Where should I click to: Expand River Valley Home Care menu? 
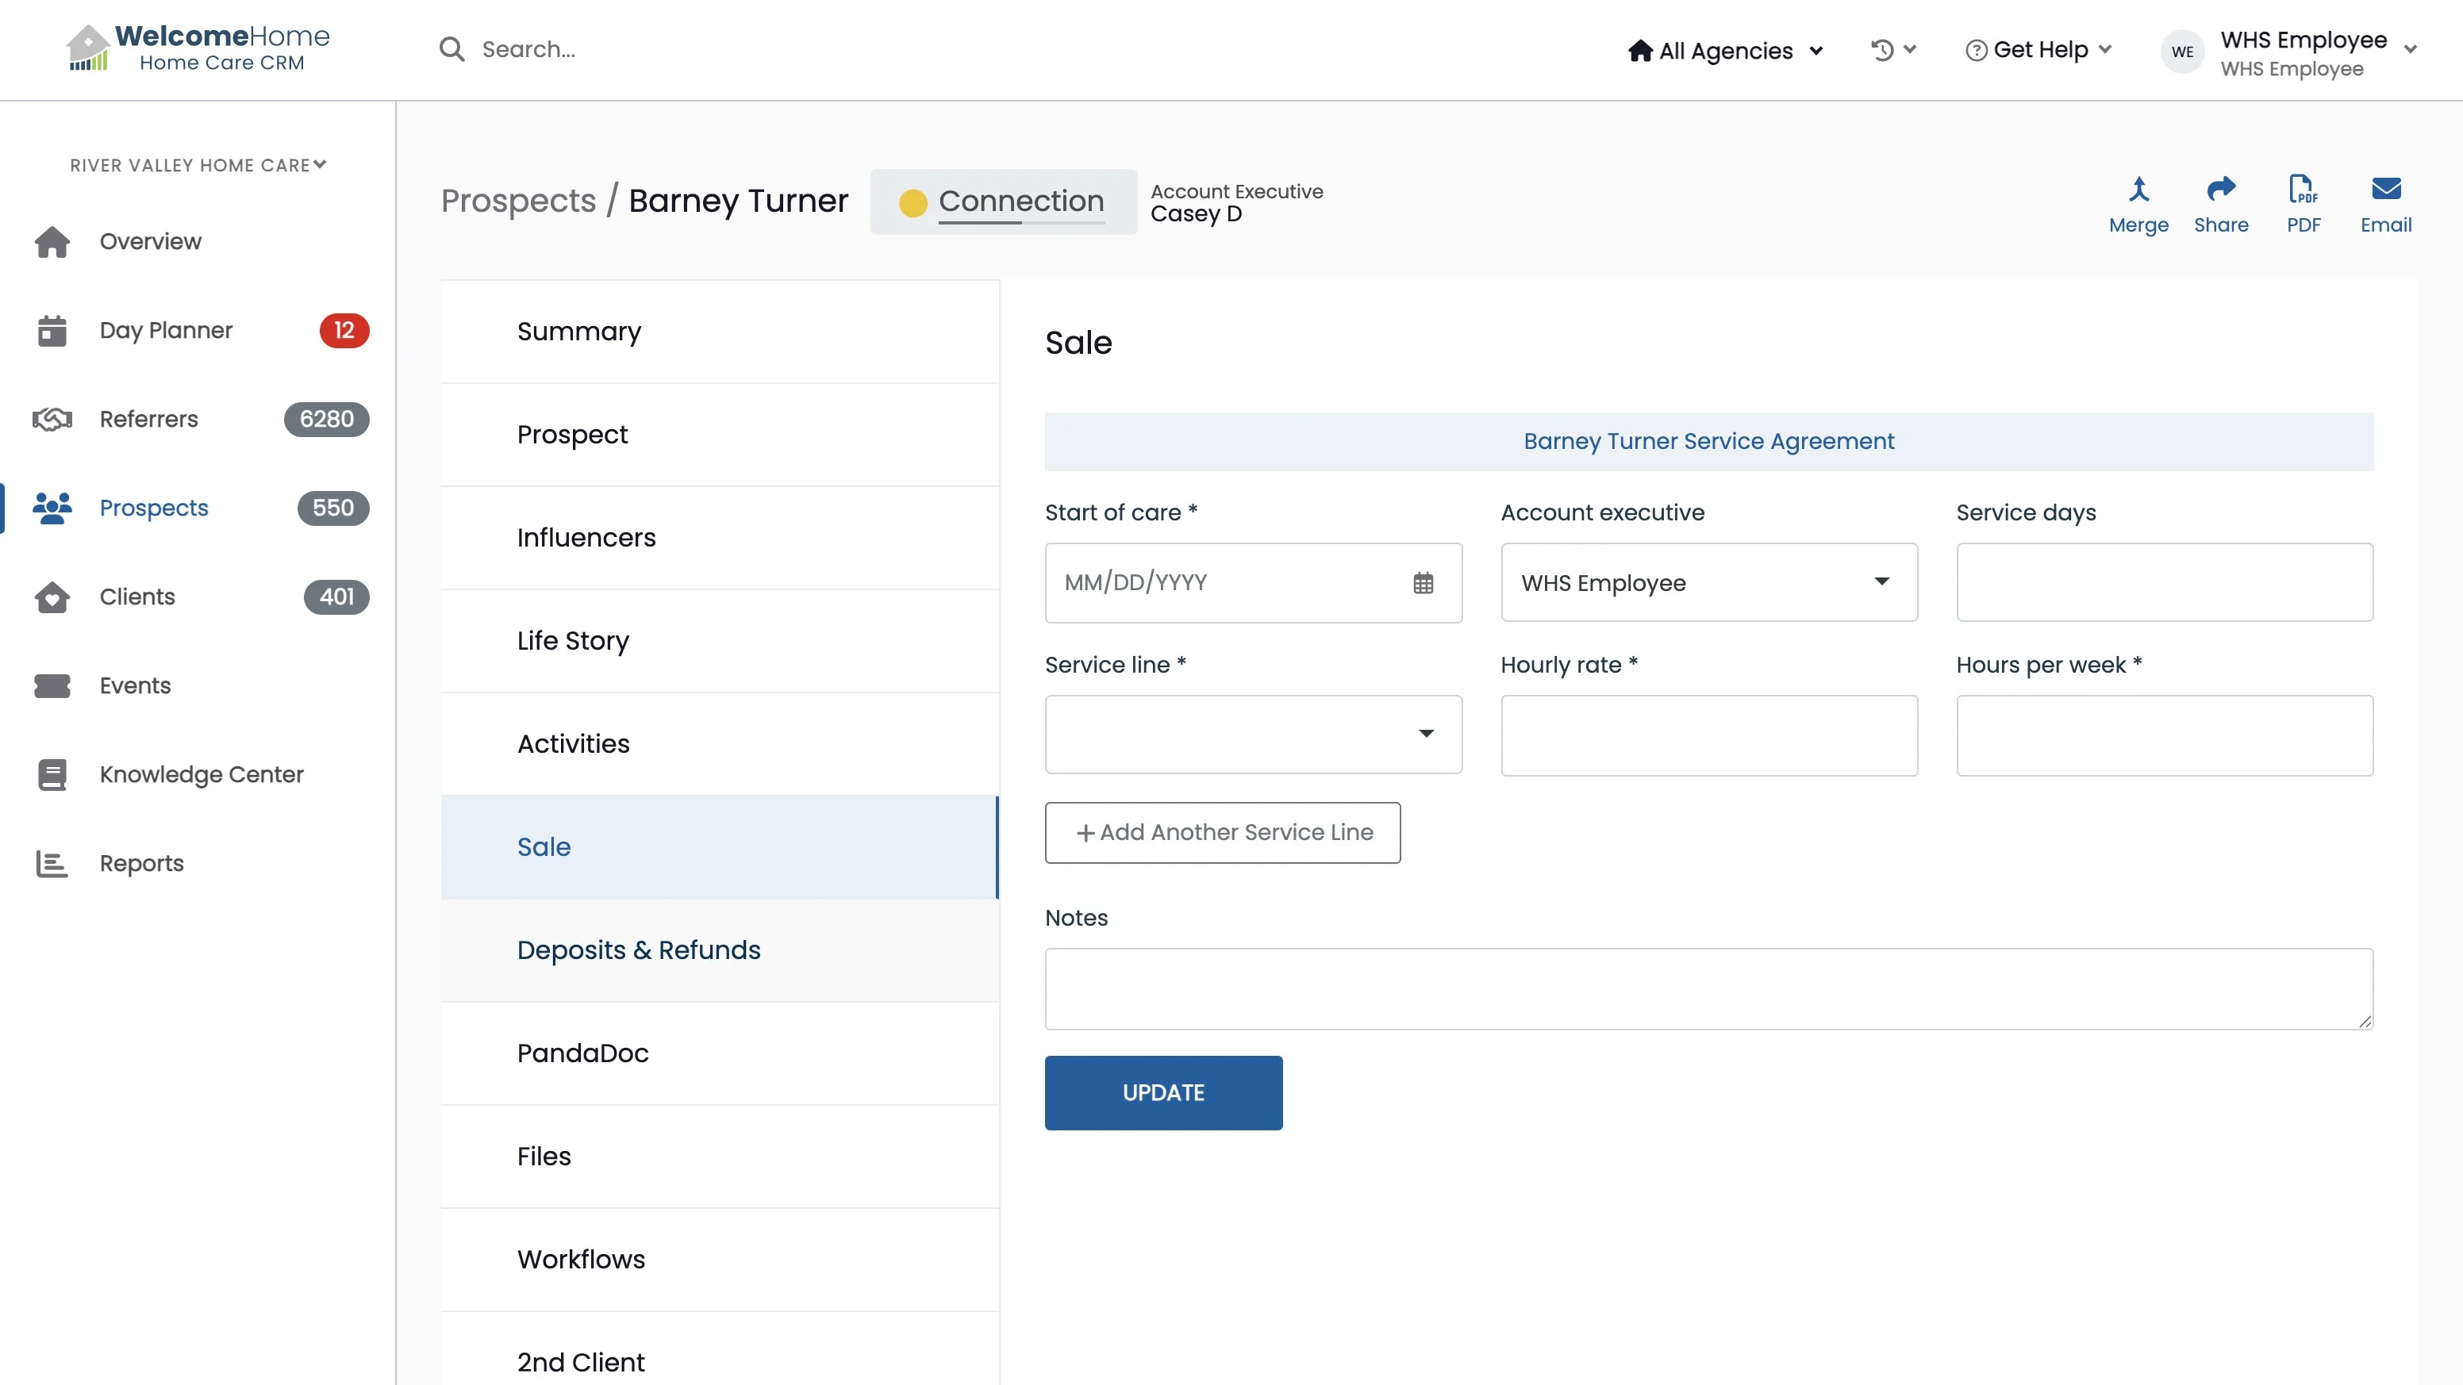[198, 165]
